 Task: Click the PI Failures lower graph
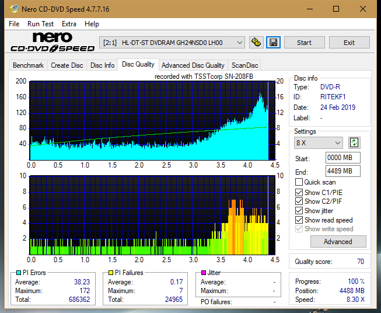(152, 215)
